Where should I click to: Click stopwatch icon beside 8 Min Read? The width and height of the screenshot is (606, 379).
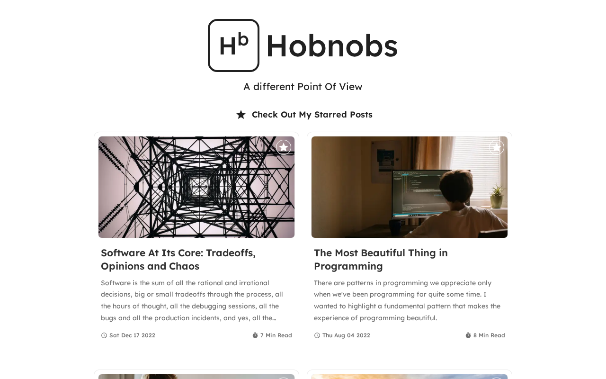click(x=468, y=335)
